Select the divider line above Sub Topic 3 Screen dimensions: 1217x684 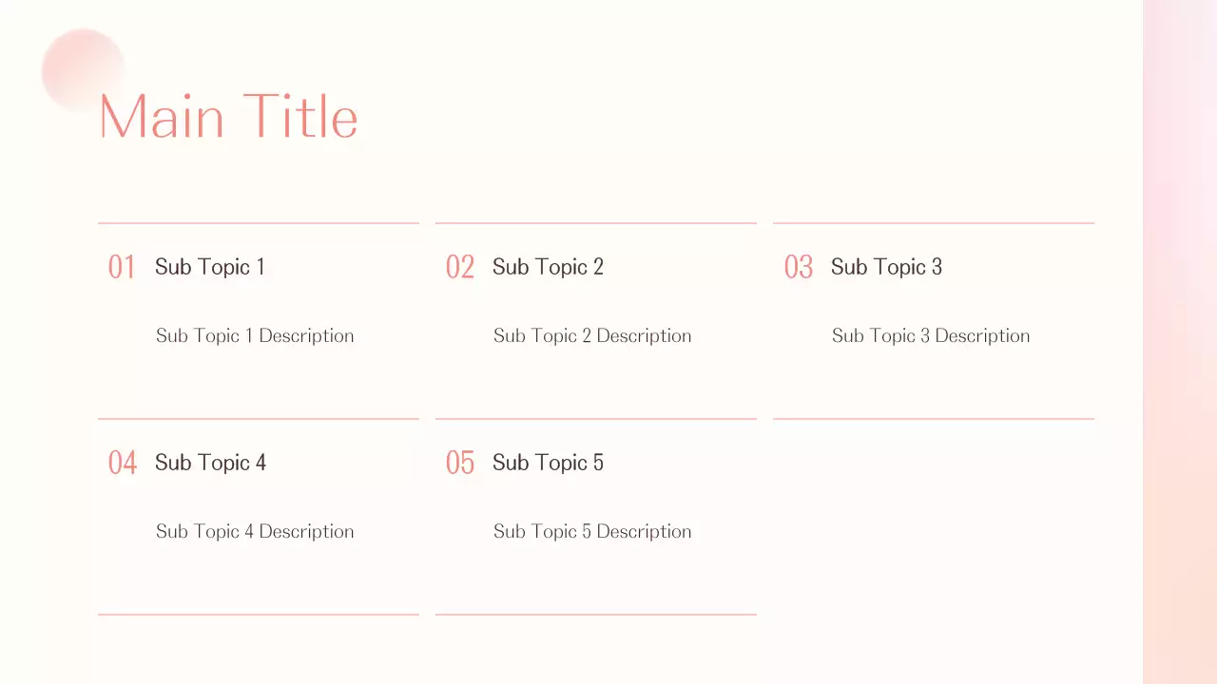point(933,223)
